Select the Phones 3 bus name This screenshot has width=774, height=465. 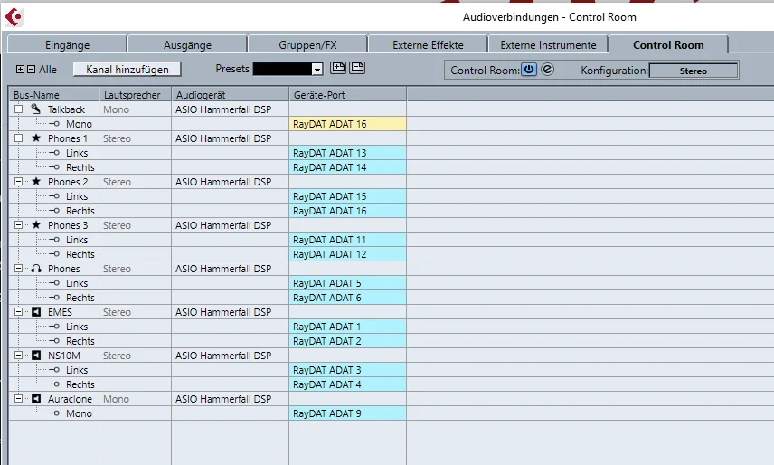(x=68, y=225)
